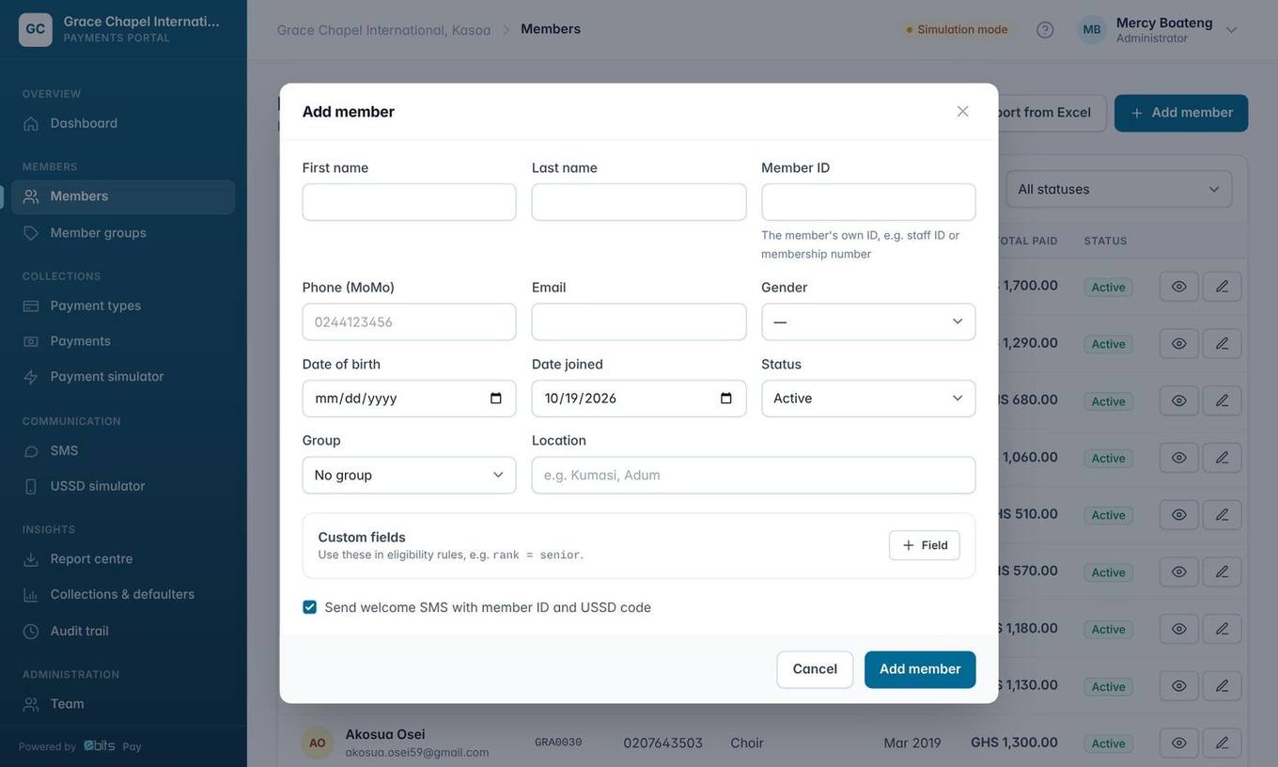Click the Member ID input
This screenshot has width=1278, height=767.
(868, 202)
